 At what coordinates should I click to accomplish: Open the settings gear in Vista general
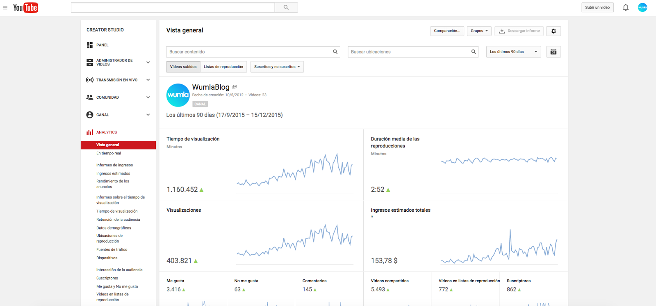tap(553, 31)
